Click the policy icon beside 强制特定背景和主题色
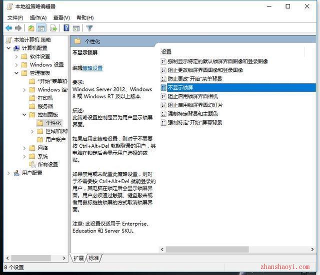Image resolution: width=320 pixels, height=275 pixels. (x=163, y=114)
